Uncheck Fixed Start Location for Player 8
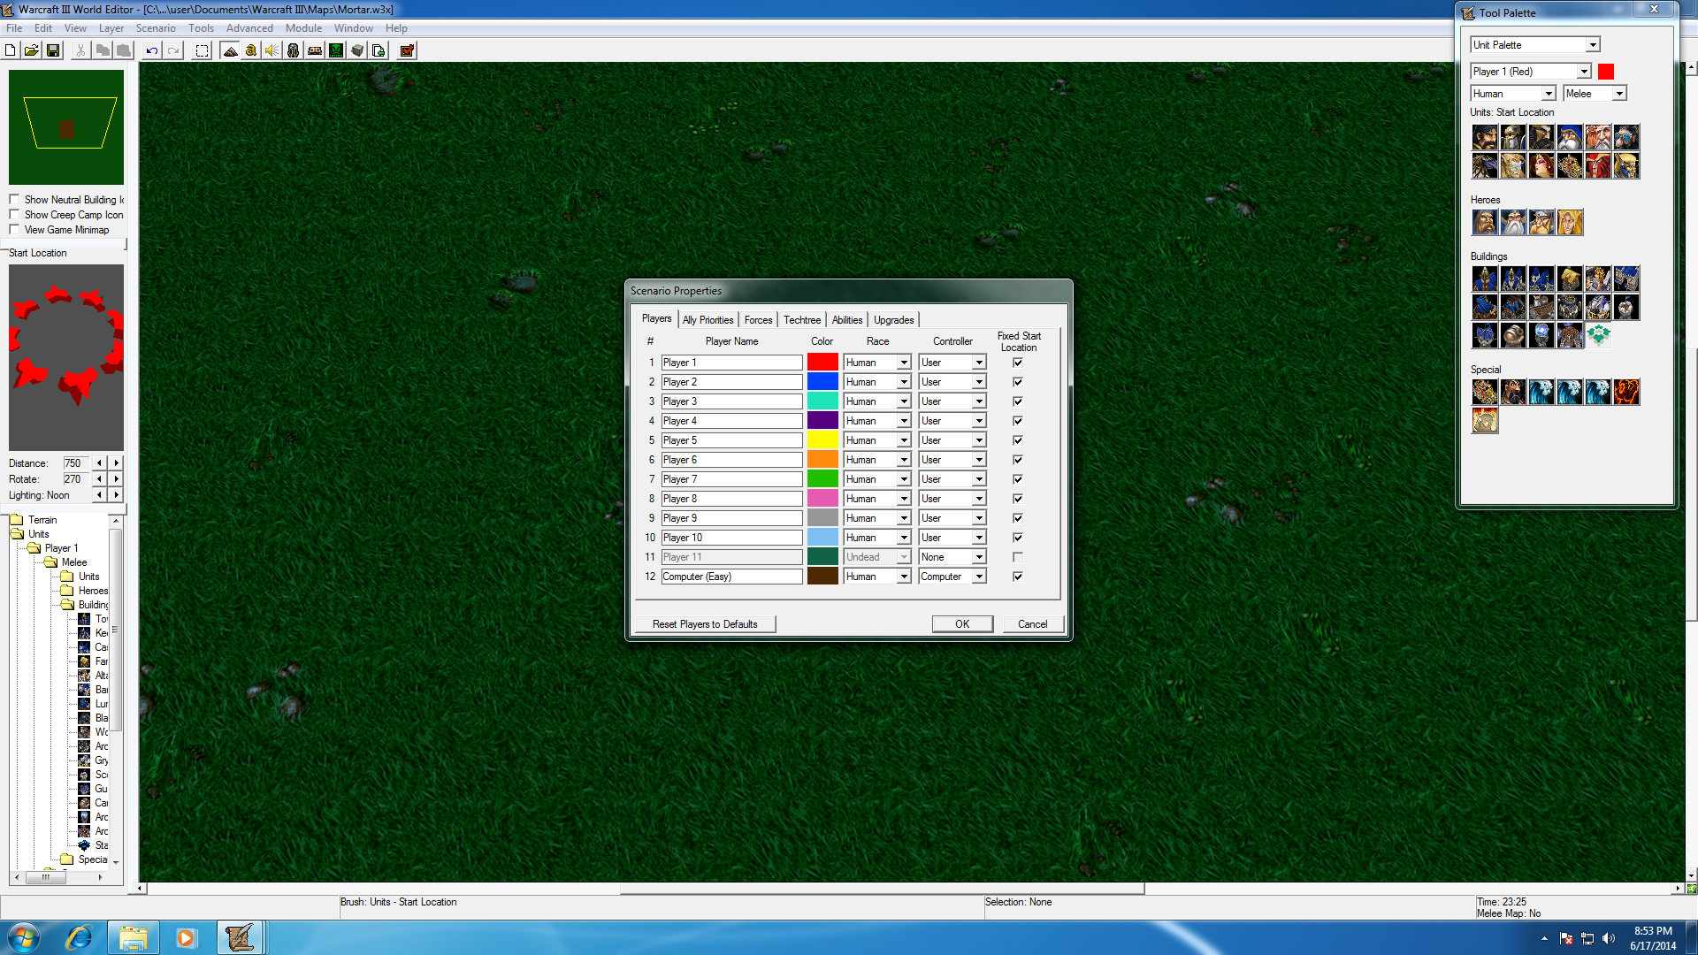Image resolution: width=1698 pixels, height=955 pixels. click(1018, 499)
